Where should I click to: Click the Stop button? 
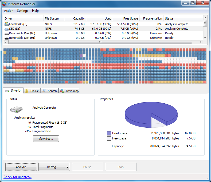[x=120, y=167]
